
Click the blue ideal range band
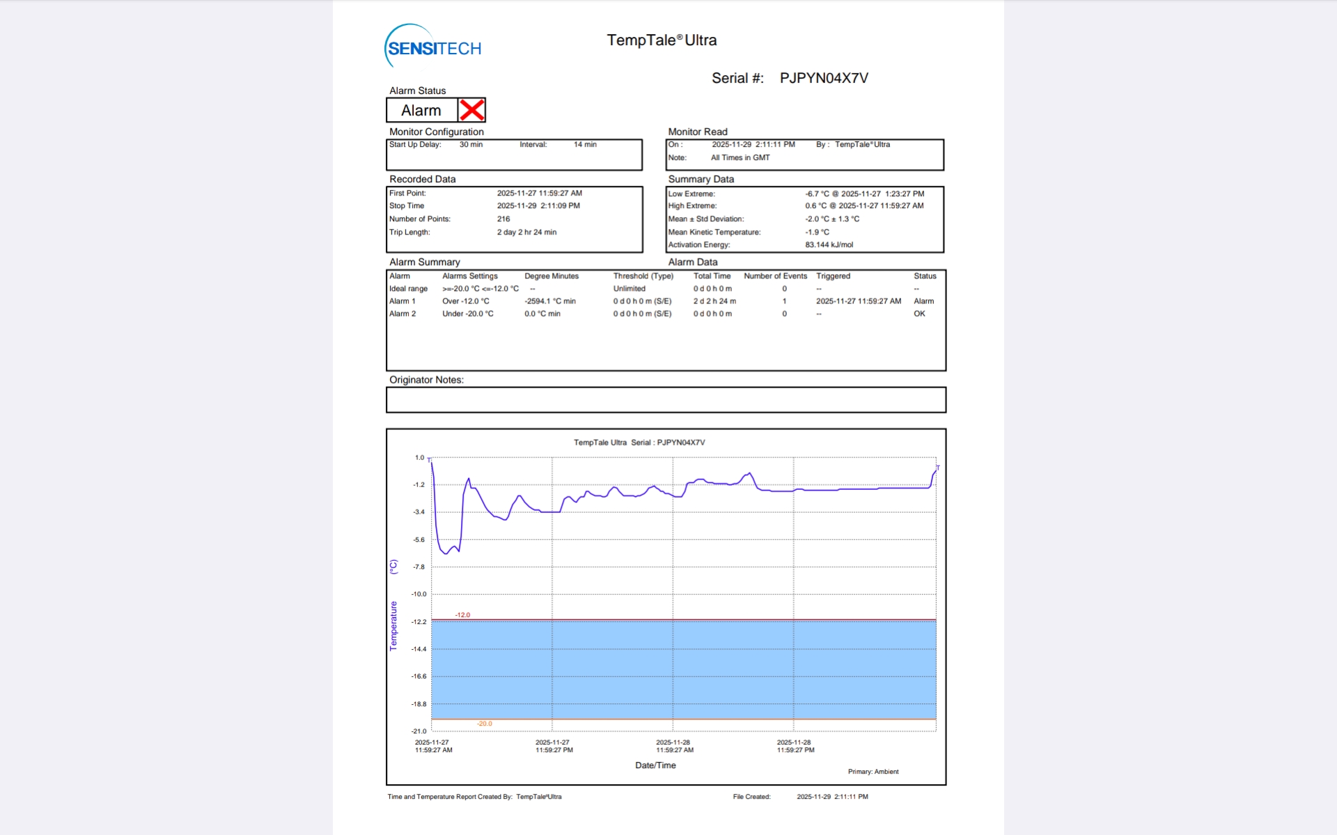682,668
